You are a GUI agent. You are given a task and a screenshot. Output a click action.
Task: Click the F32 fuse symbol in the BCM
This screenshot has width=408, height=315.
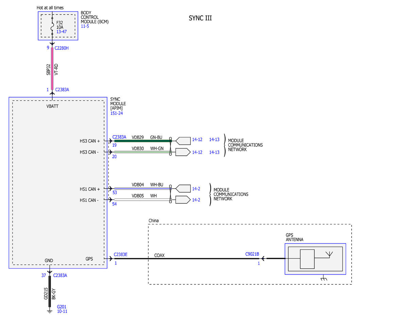coord(52,27)
